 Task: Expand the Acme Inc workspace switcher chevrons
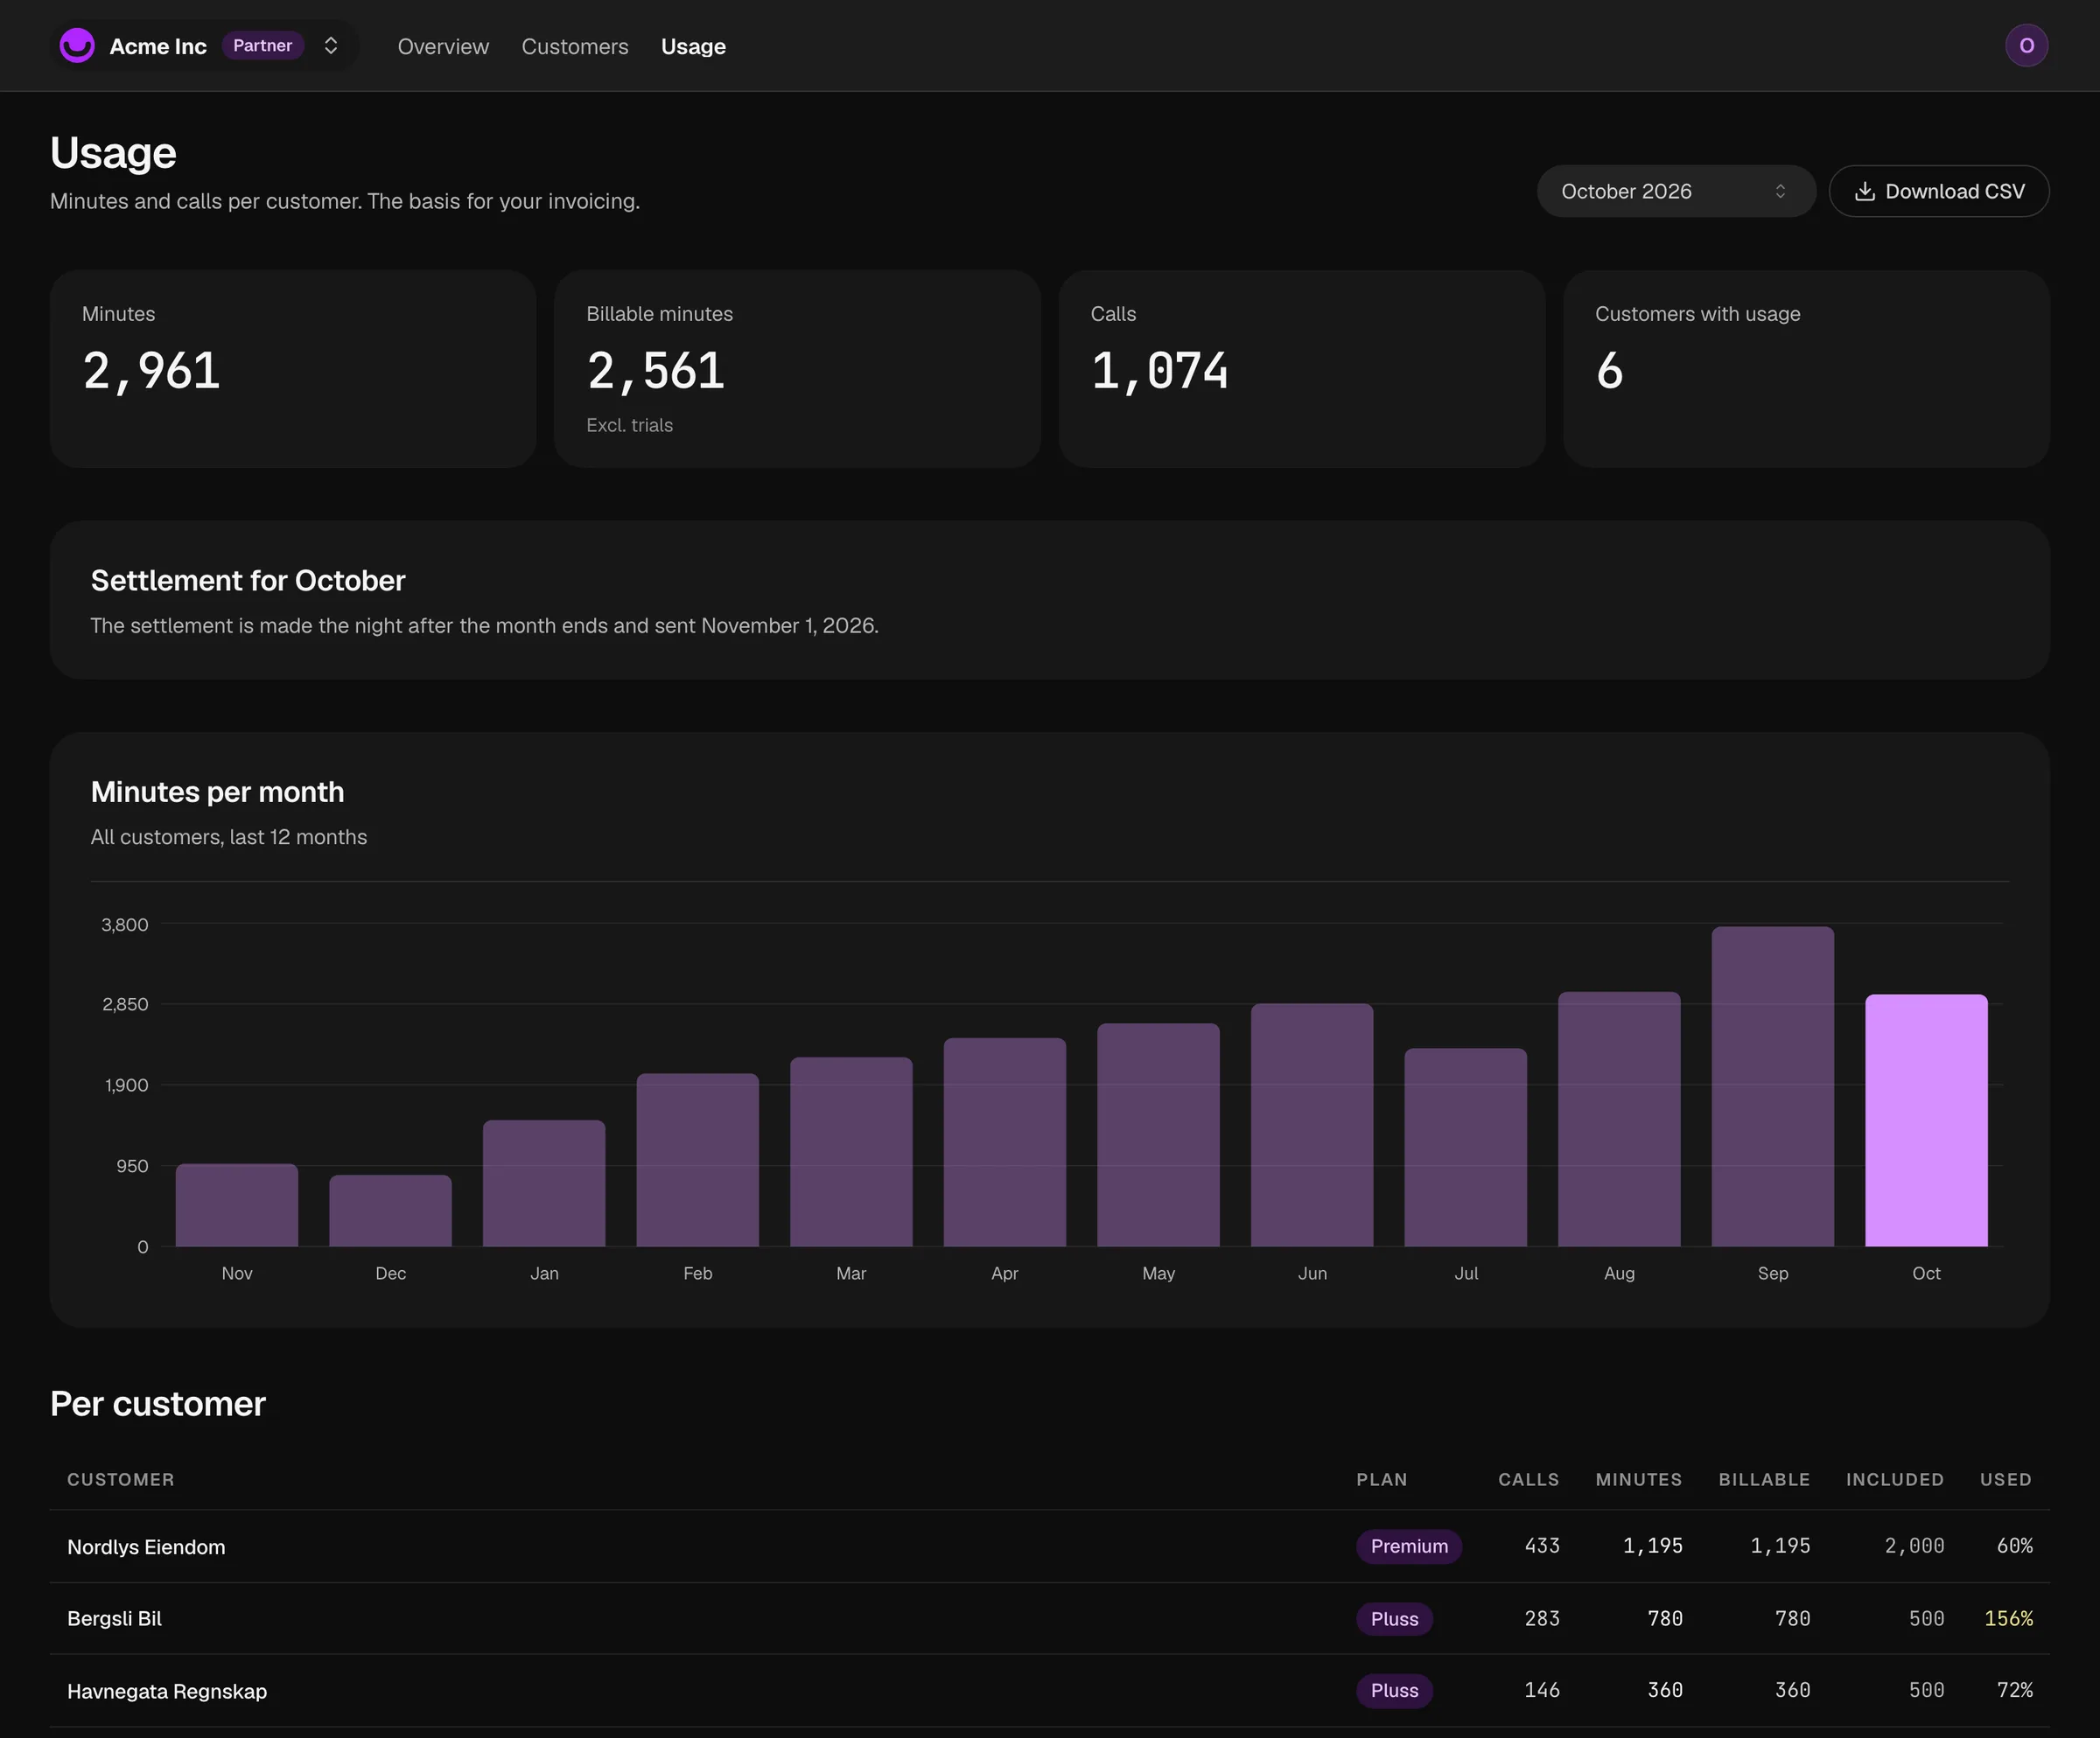[x=331, y=45]
